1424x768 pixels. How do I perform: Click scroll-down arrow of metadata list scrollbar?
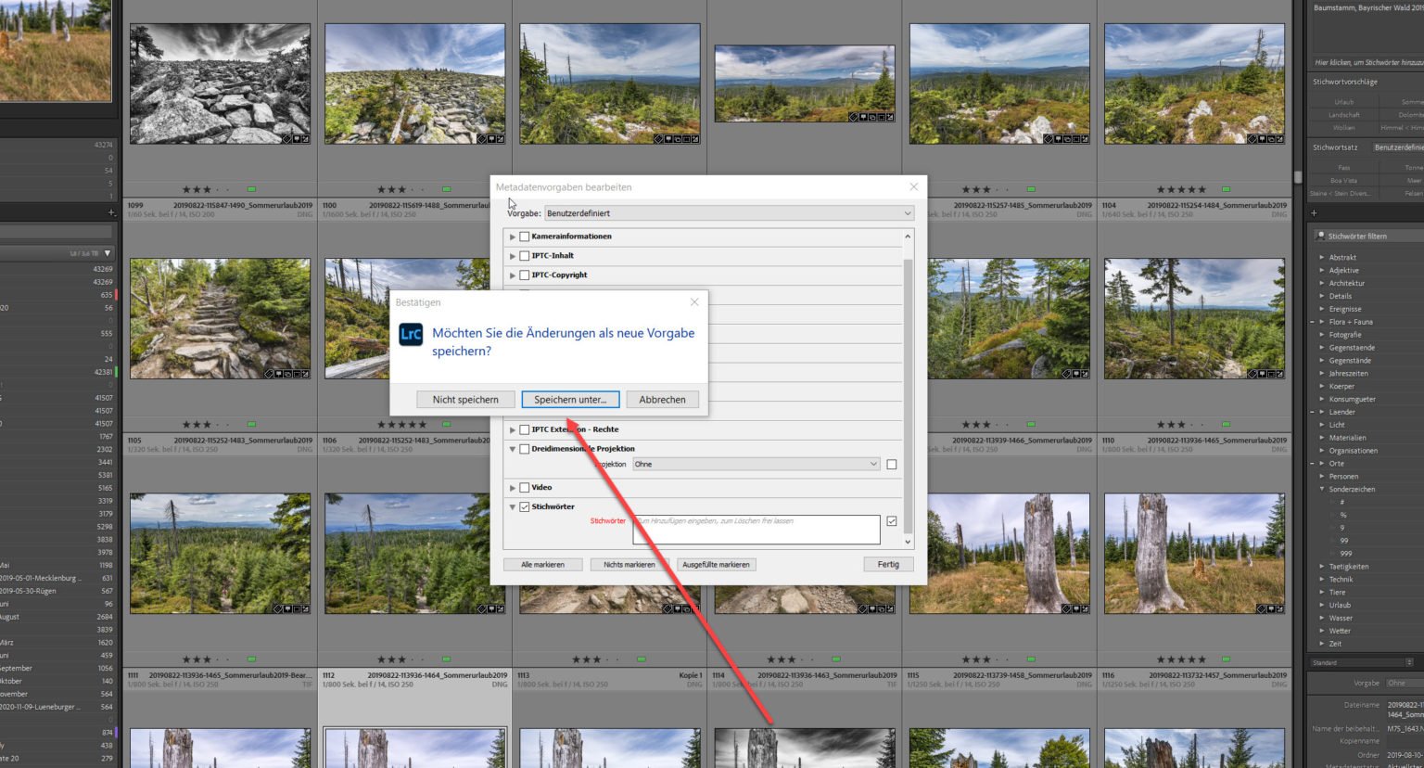click(908, 542)
